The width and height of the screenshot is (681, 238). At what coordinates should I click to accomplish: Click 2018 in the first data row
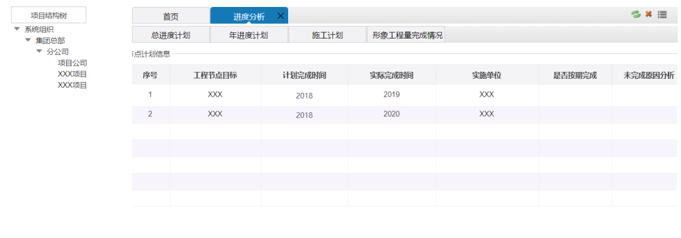[x=305, y=96]
